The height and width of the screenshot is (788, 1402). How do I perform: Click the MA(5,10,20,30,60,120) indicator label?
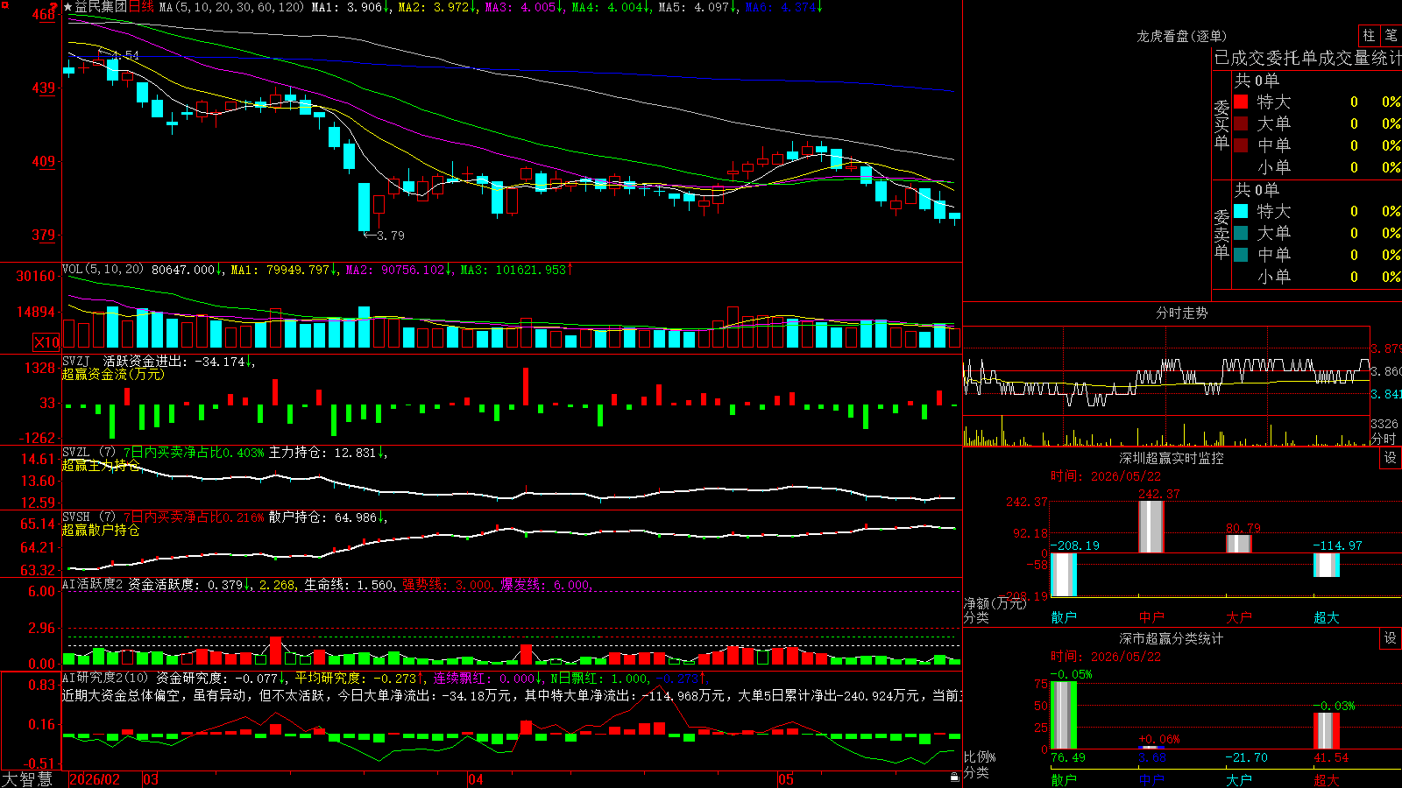click(231, 7)
